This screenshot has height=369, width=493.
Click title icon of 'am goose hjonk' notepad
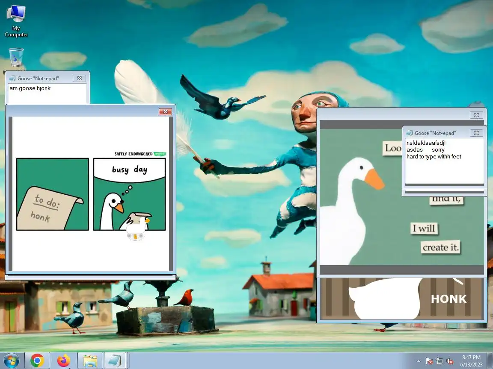(12, 78)
